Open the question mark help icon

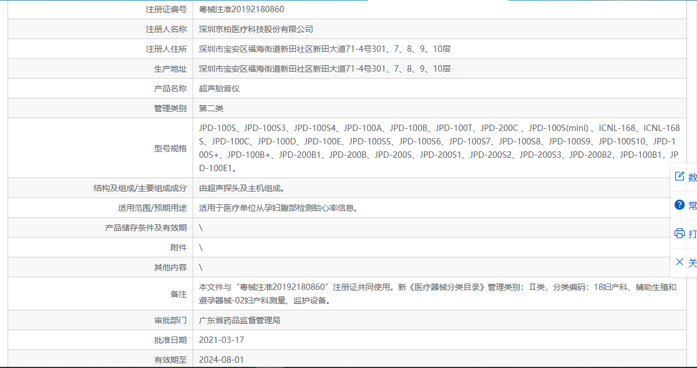(x=679, y=205)
